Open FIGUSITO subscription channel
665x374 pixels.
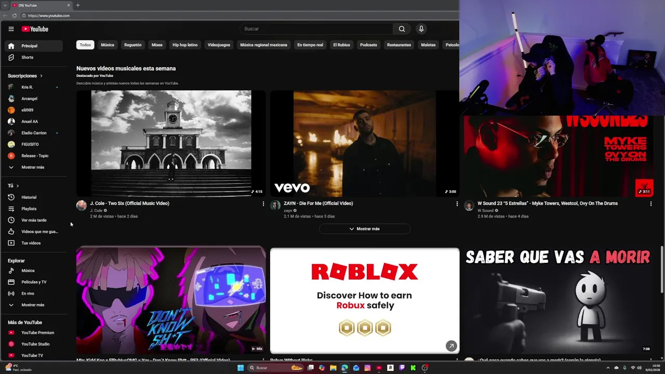click(34, 144)
